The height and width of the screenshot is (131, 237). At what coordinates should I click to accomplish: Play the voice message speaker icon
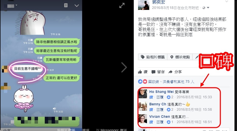(x=54, y=108)
